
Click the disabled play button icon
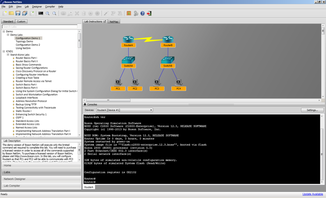(x=90, y=13)
